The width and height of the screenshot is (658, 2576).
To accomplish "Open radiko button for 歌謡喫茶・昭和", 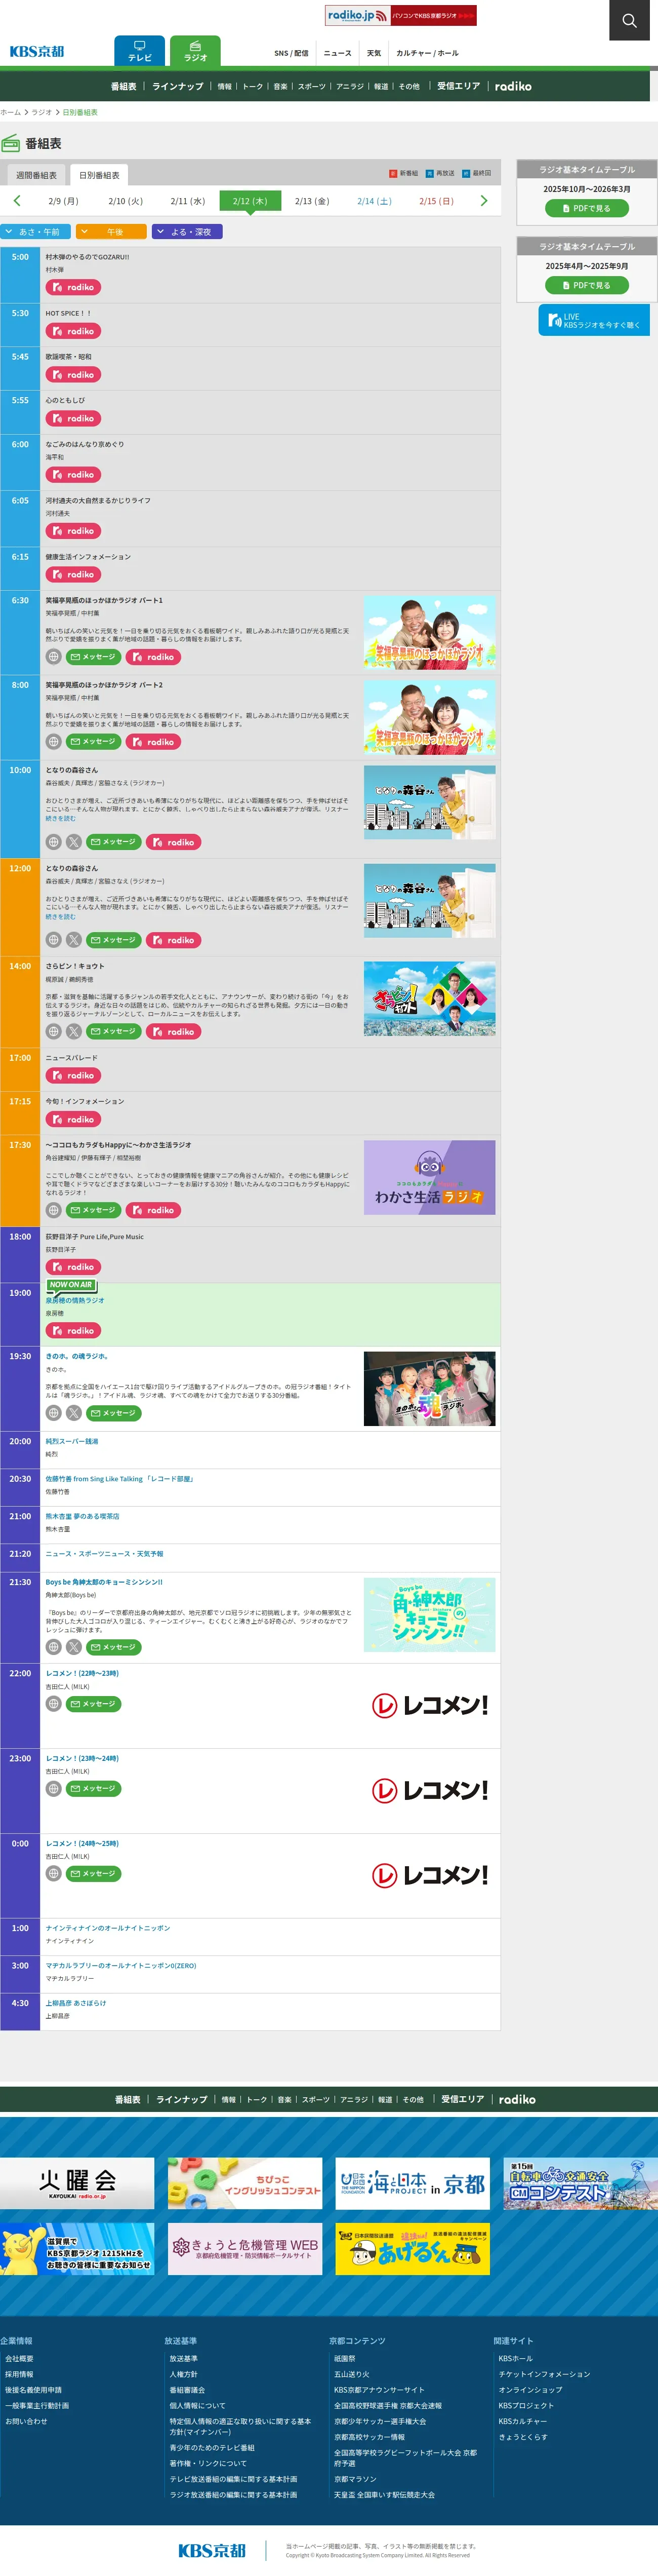I will point(73,375).
